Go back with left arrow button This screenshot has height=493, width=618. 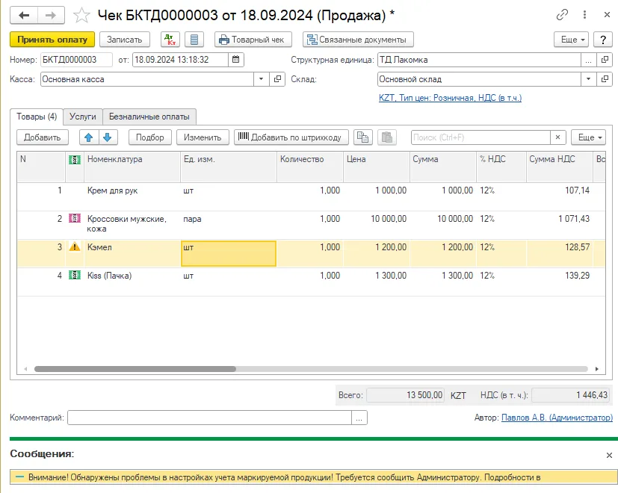click(x=24, y=16)
